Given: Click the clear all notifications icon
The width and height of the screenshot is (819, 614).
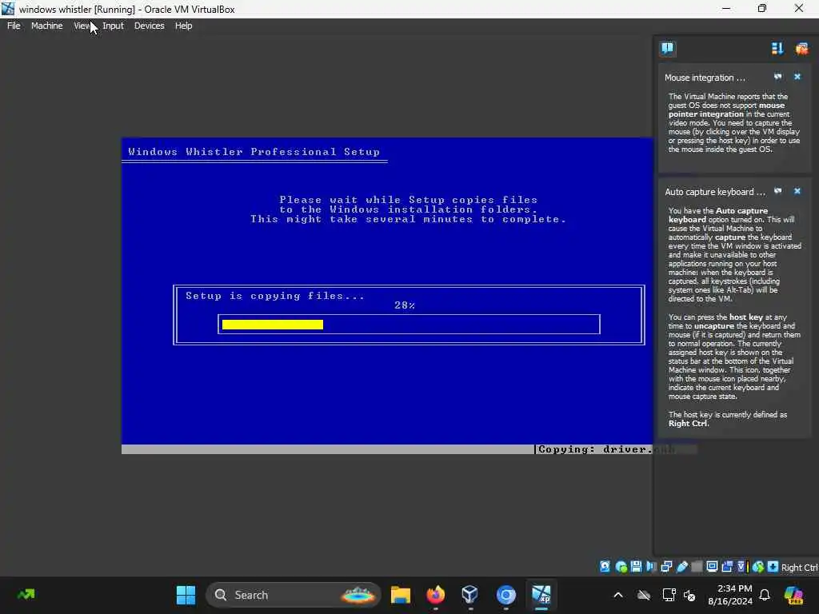Looking at the screenshot, I should click(801, 49).
